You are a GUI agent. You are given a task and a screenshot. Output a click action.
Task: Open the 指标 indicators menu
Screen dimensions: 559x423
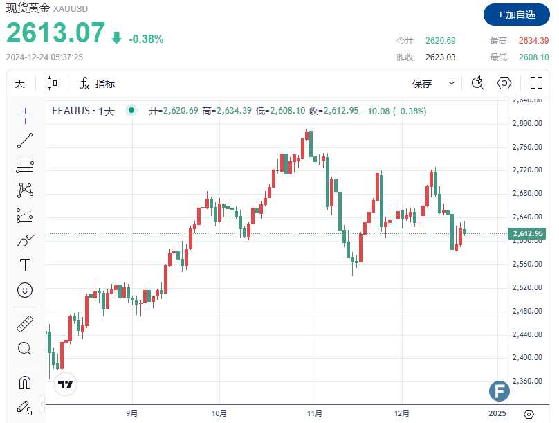coord(102,82)
